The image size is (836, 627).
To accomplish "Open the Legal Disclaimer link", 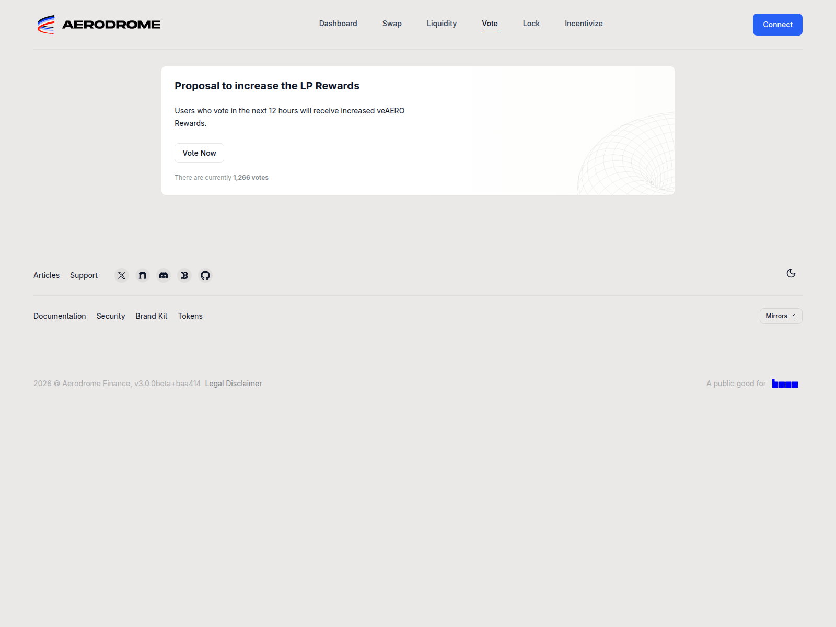I will point(234,384).
